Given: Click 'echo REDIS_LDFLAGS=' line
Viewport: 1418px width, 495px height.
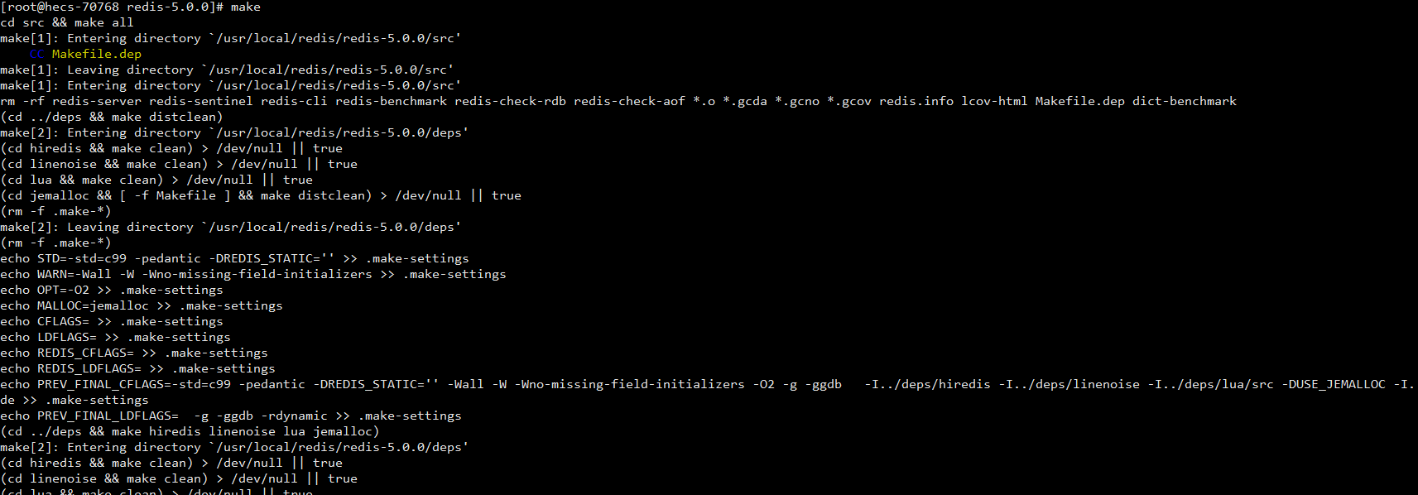Looking at the screenshot, I should click(x=137, y=368).
